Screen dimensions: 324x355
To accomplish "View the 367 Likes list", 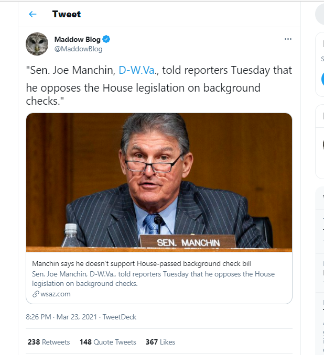I will pos(160,342).
